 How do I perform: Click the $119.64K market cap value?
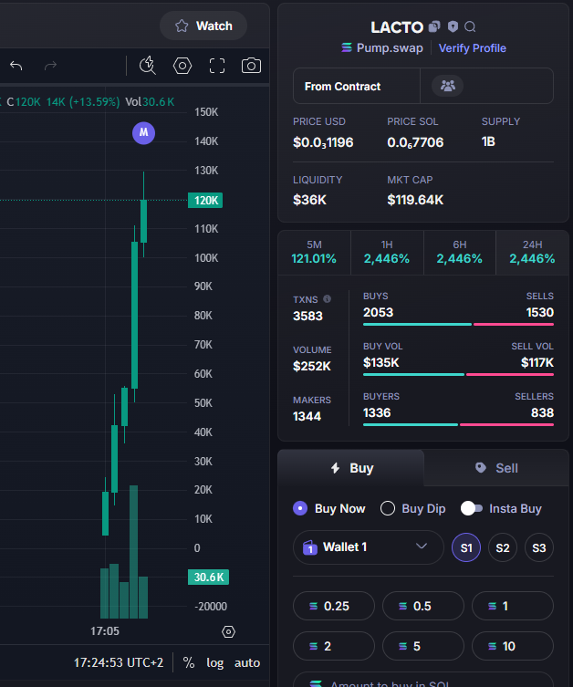(415, 200)
